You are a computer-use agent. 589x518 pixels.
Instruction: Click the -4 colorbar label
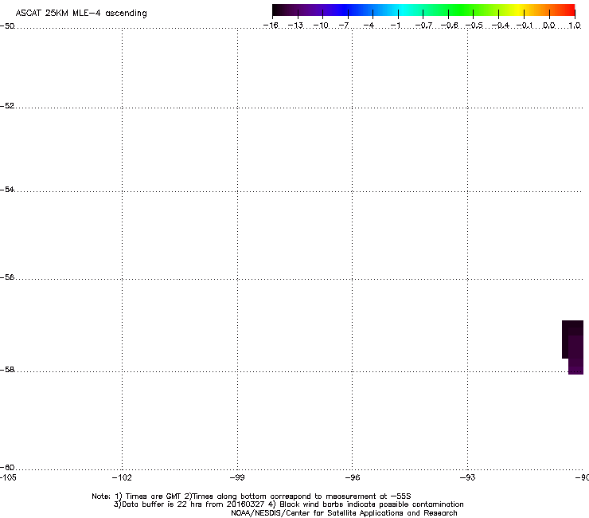[x=369, y=26]
